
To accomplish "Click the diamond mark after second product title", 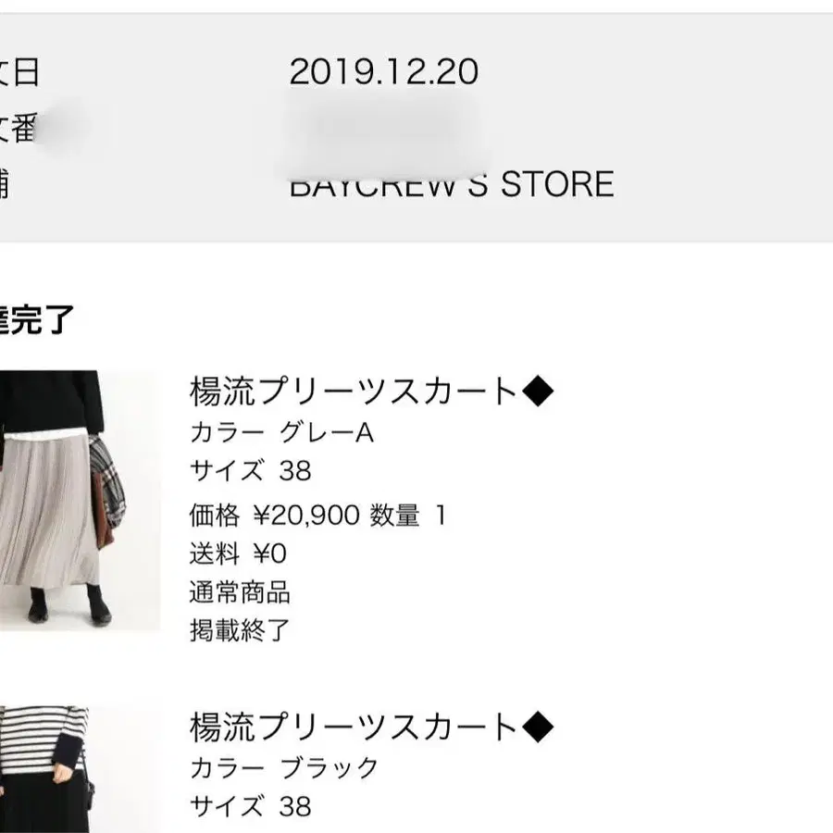I will pos(538,727).
